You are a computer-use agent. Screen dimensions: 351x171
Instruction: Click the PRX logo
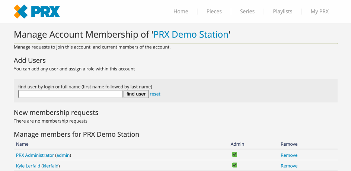coord(37,12)
